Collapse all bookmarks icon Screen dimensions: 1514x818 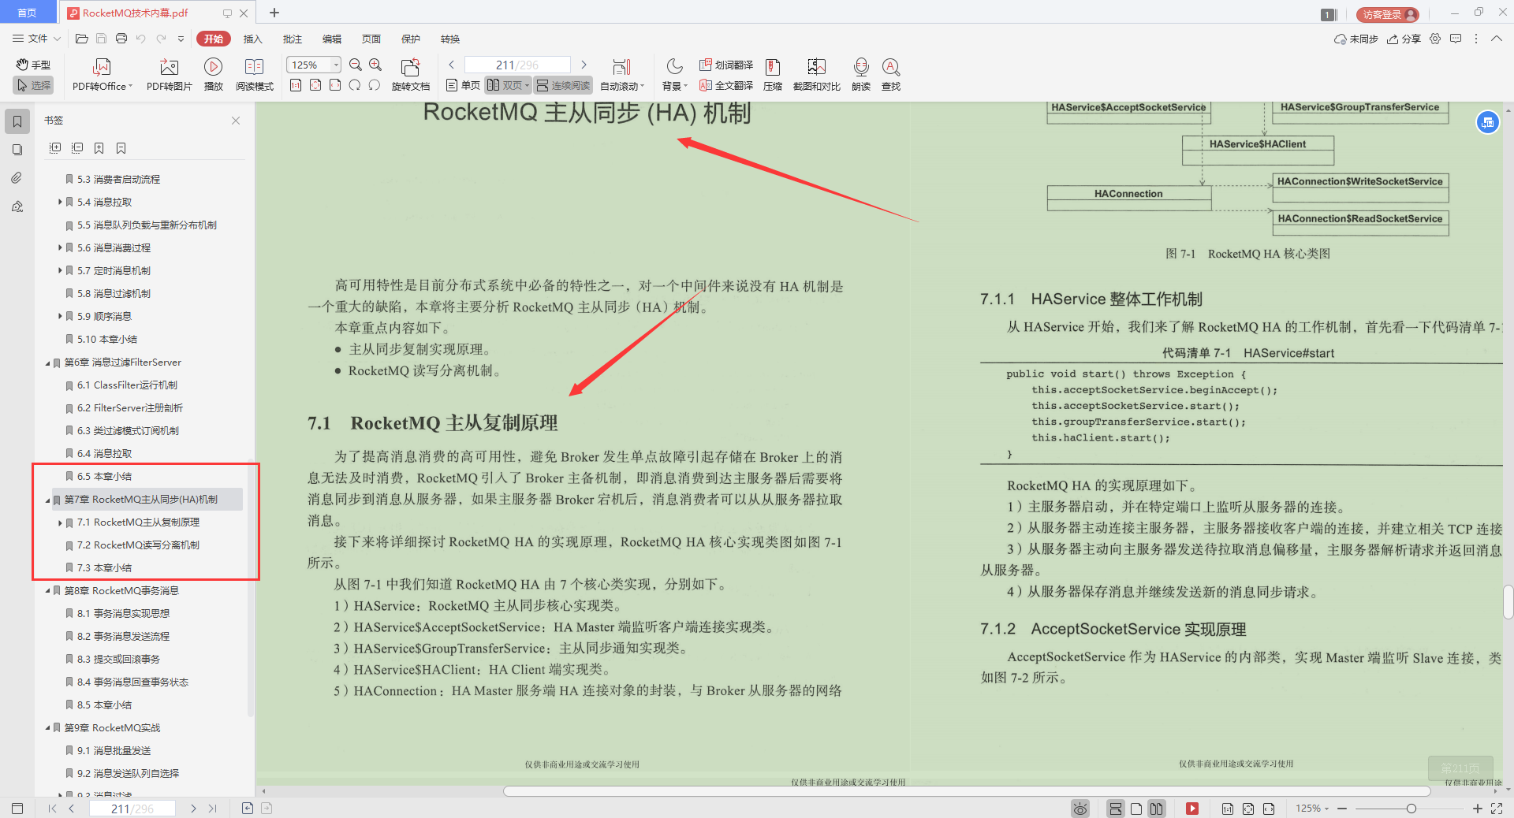coord(77,148)
